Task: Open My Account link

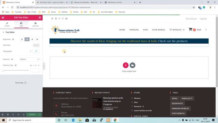Action: point(191,19)
